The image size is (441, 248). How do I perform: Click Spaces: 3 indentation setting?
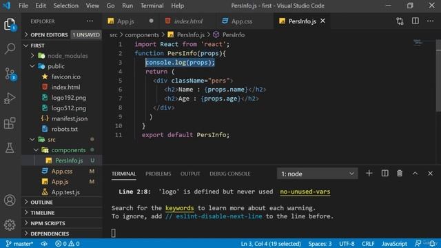(320, 243)
